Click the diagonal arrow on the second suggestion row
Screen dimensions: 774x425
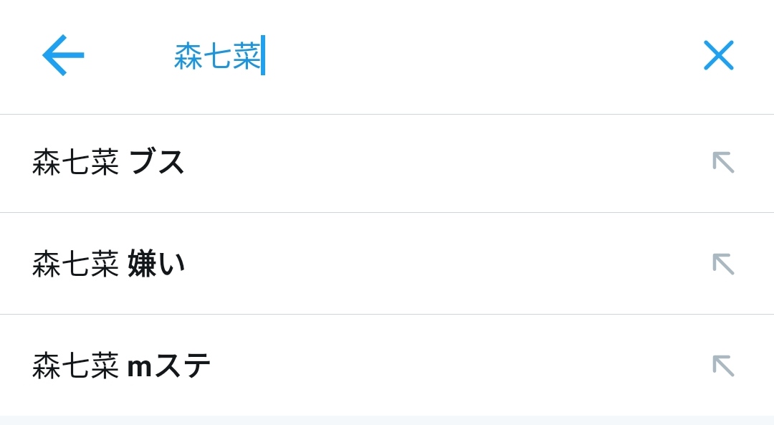tap(724, 264)
